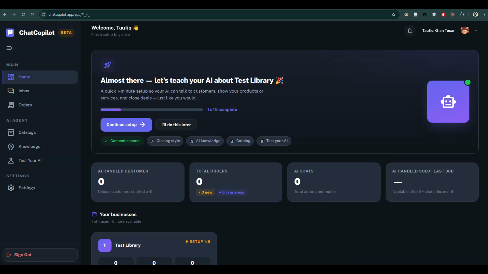Click the Sign Out arrow icon
The height and width of the screenshot is (274, 488).
tap(9, 255)
